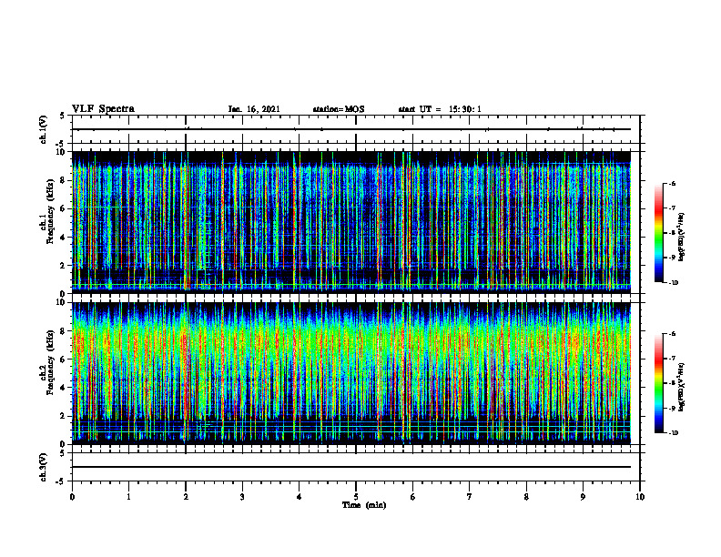Click time axis tick label "2"
Screen dimensions: 721x557
click(x=186, y=497)
